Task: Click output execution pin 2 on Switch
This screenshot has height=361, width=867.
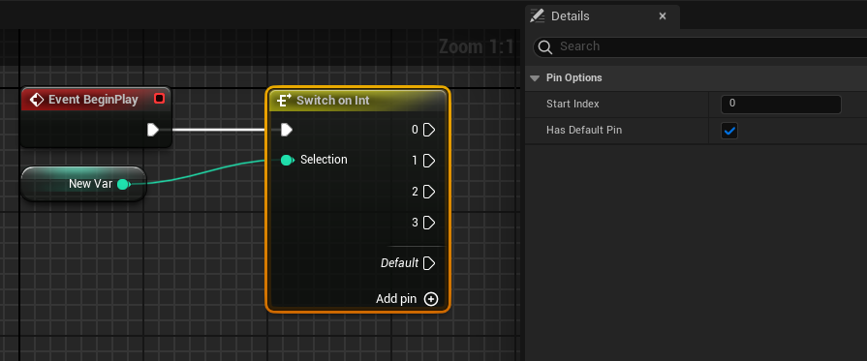Action: (429, 192)
